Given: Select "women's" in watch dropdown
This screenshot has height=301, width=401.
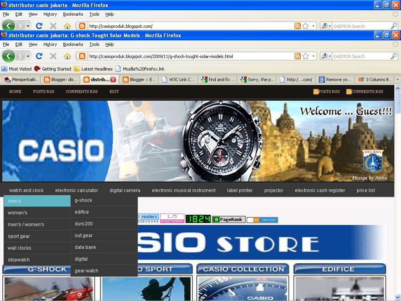Looking at the screenshot, I should [x=37, y=213].
